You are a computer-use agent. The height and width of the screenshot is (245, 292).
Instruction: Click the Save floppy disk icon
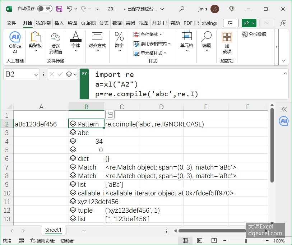pyautogui.click(x=59, y=9)
